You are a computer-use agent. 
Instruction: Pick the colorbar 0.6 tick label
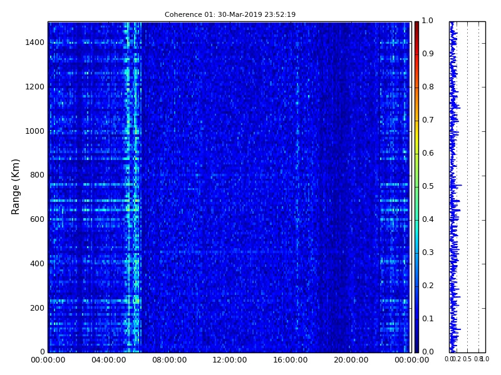pyautogui.click(x=428, y=153)
